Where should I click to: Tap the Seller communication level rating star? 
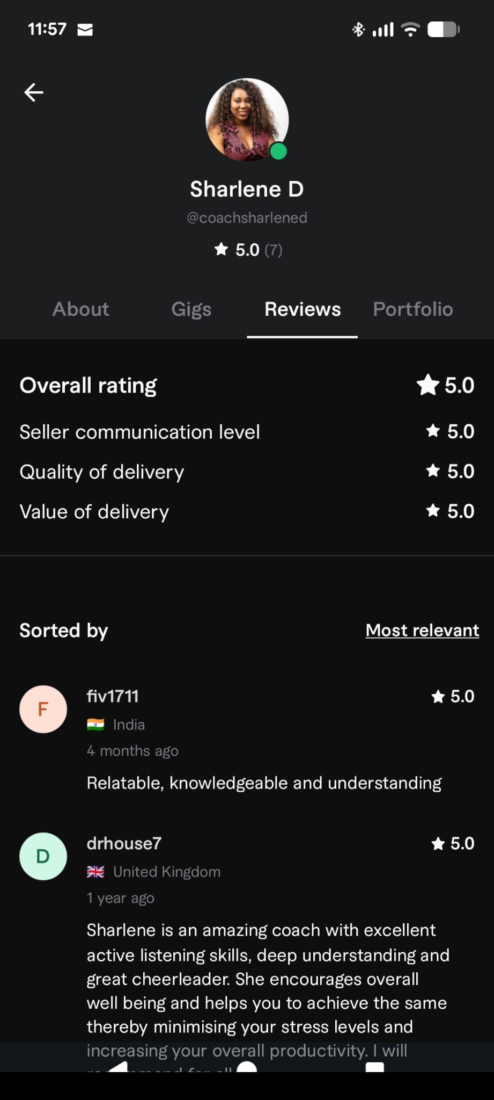[433, 431]
